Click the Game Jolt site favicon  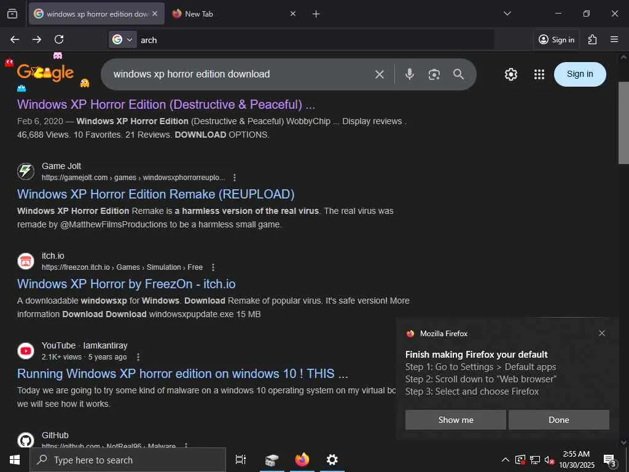(26, 171)
